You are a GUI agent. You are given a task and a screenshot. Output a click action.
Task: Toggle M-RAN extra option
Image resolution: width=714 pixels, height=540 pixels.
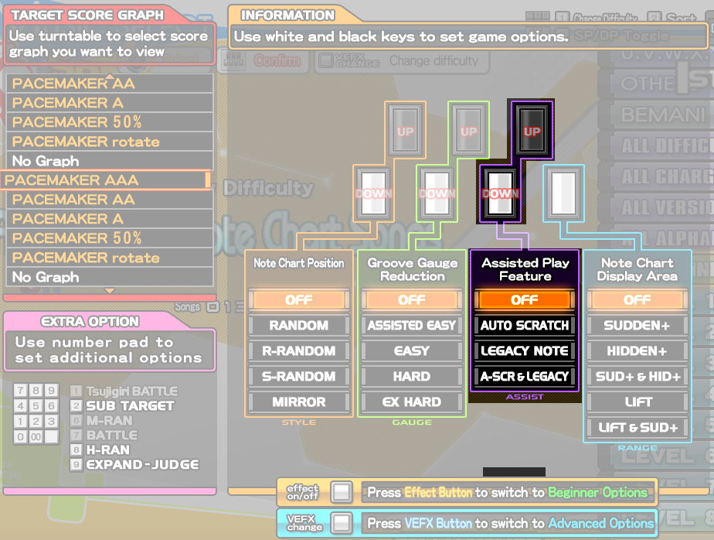tap(101, 421)
